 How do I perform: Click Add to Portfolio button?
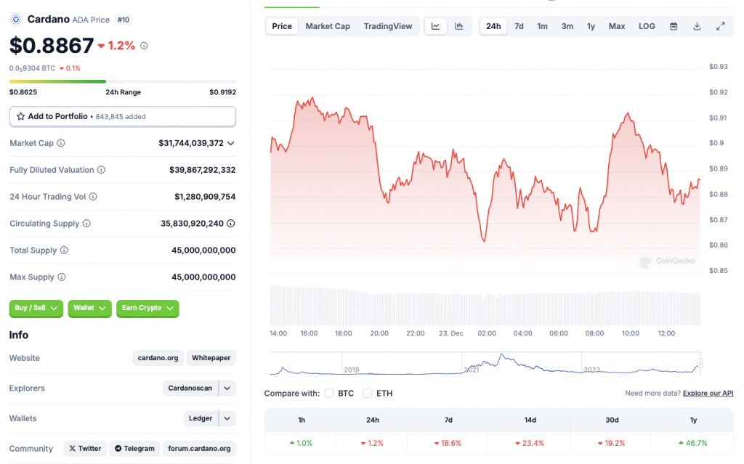[122, 116]
